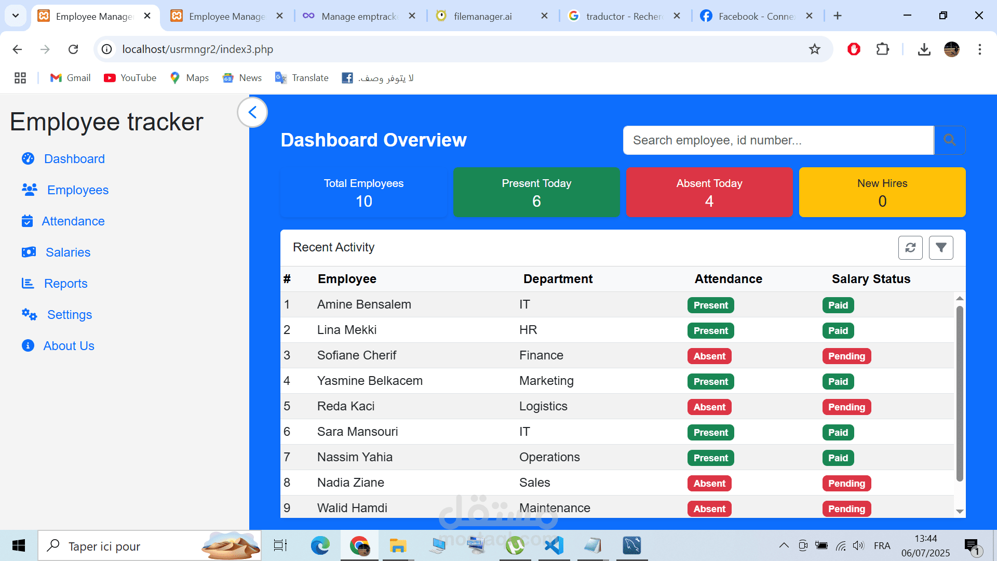
Task: Click the Settings gears icon
Action: tap(29, 315)
